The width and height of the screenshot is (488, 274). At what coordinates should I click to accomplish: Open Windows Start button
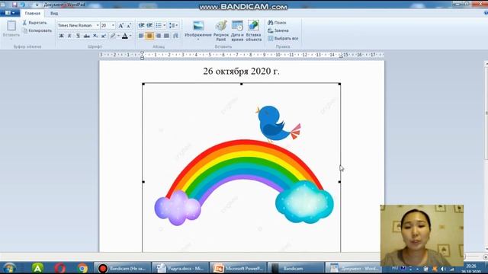click(x=9, y=268)
